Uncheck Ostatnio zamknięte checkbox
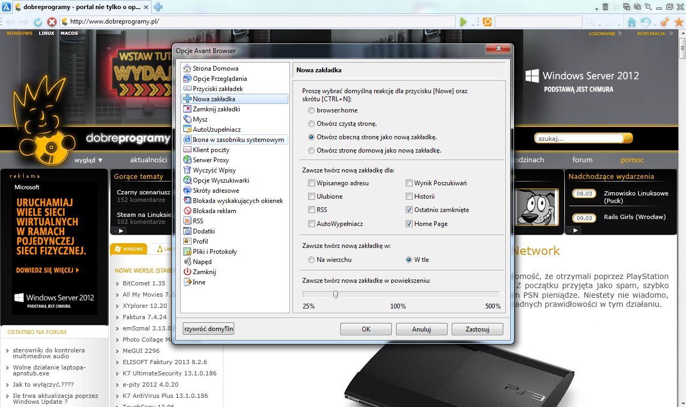686x407 pixels. click(409, 210)
